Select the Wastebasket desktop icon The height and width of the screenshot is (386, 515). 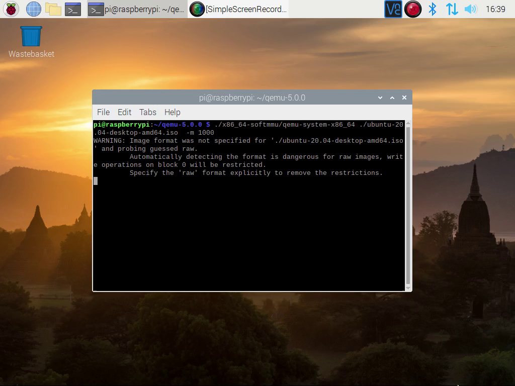click(31, 42)
